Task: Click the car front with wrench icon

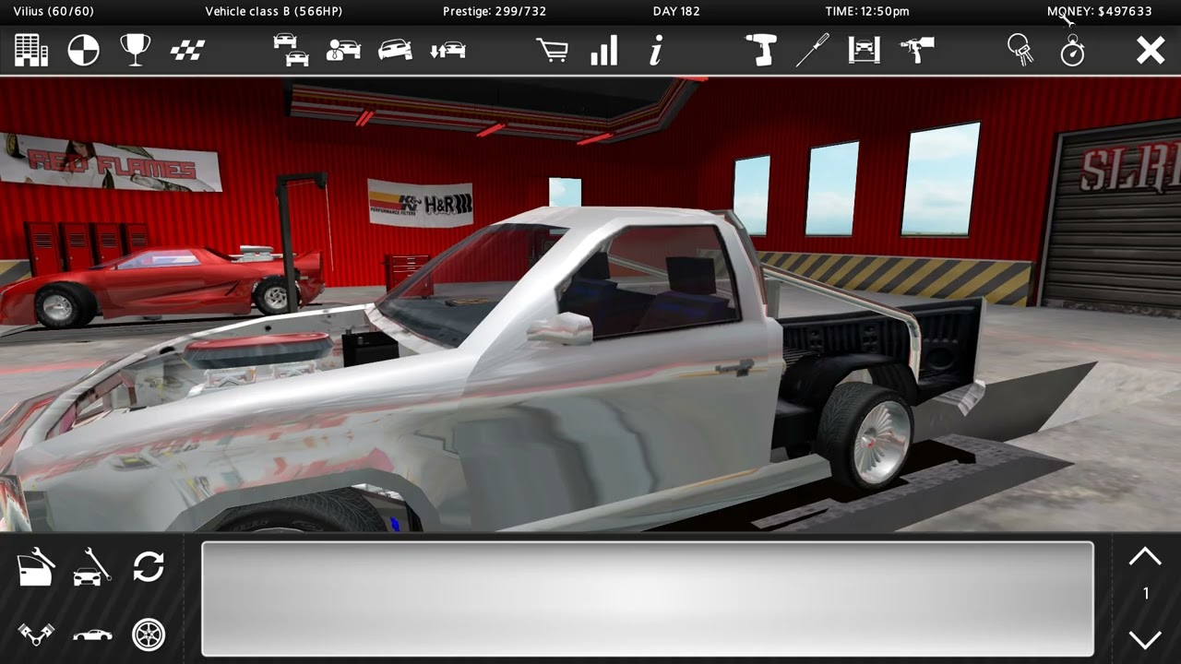Action: [x=91, y=567]
